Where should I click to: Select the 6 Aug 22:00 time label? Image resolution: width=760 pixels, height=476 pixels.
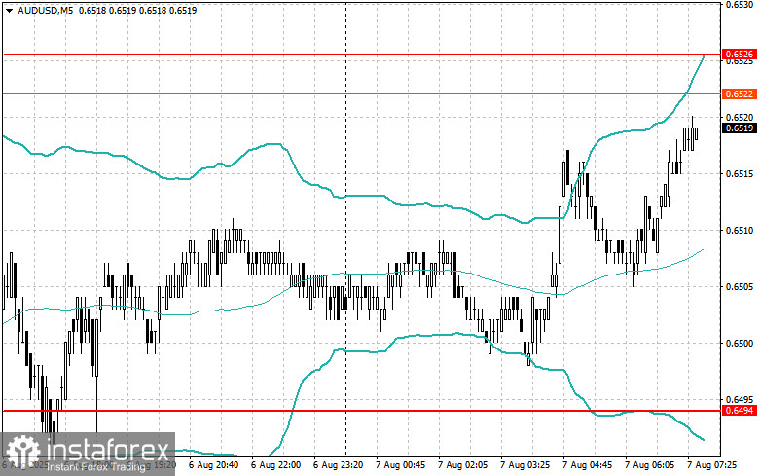click(x=275, y=465)
